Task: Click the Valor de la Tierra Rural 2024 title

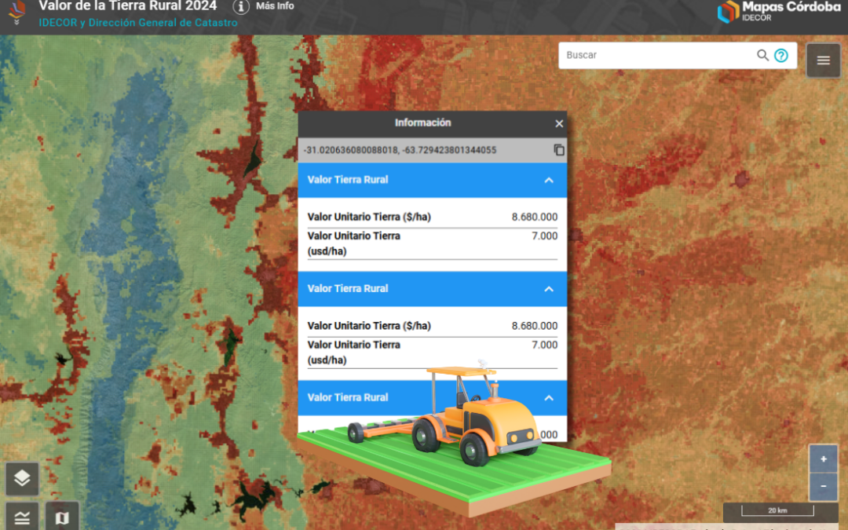Action: click(128, 6)
